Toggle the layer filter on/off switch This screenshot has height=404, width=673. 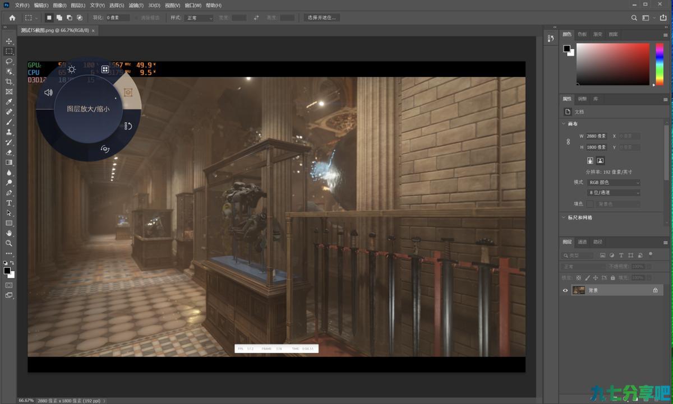point(651,254)
